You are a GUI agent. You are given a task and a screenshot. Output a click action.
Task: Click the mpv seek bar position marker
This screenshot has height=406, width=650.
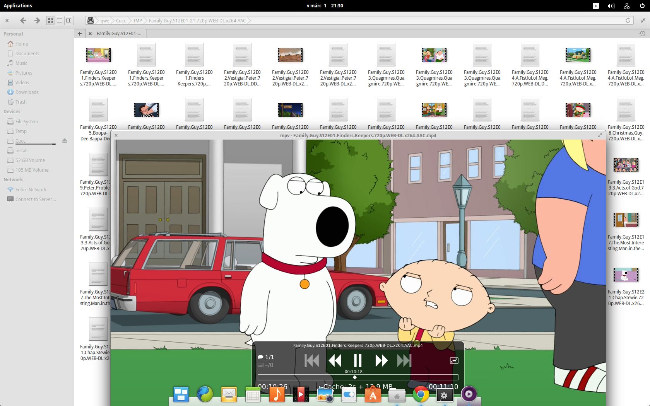click(355, 377)
